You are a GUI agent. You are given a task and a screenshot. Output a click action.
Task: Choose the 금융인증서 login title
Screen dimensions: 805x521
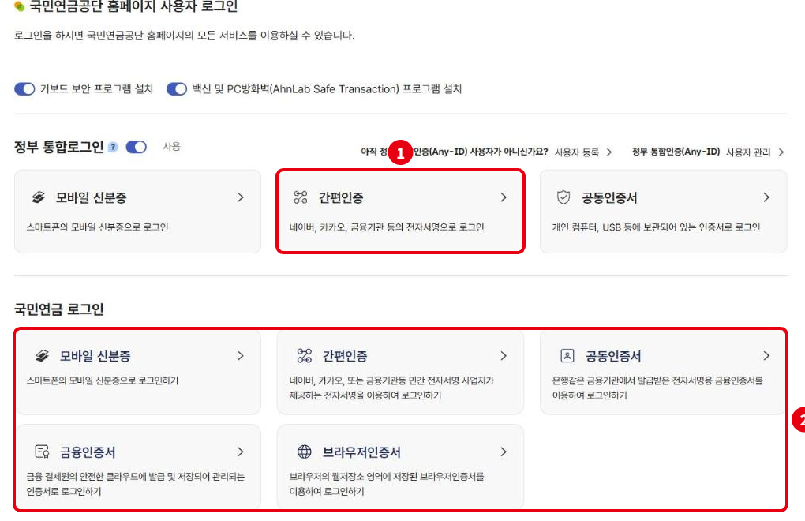click(x=88, y=452)
